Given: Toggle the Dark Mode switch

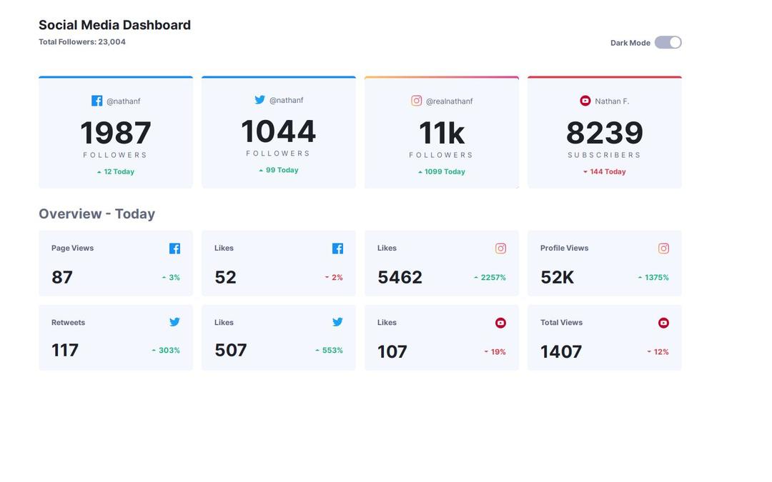Looking at the screenshot, I should pyautogui.click(x=668, y=43).
